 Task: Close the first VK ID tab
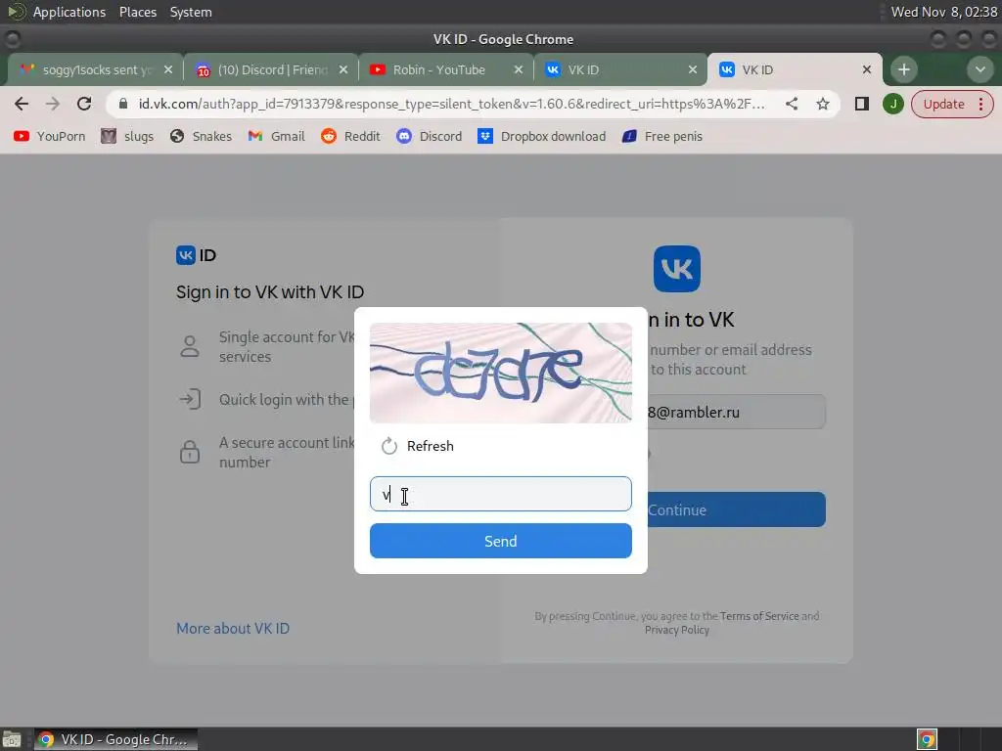pyautogui.click(x=693, y=69)
